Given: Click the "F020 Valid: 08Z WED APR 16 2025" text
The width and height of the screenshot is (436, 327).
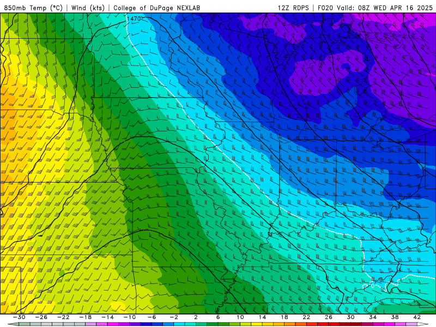Looking at the screenshot, I should [375, 8].
